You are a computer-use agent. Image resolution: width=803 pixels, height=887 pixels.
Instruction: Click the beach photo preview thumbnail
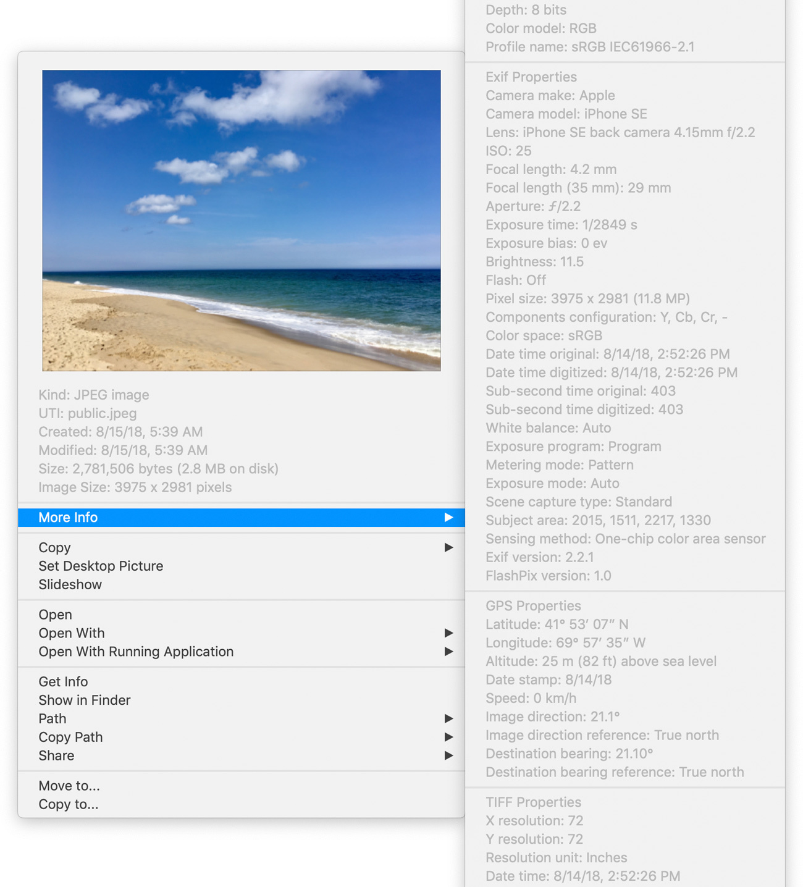tap(241, 219)
